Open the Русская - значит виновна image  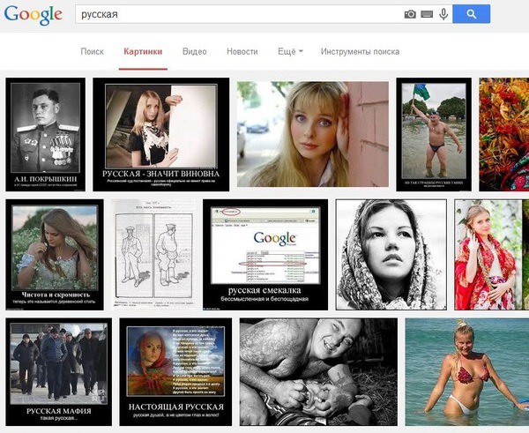pos(161,134)
